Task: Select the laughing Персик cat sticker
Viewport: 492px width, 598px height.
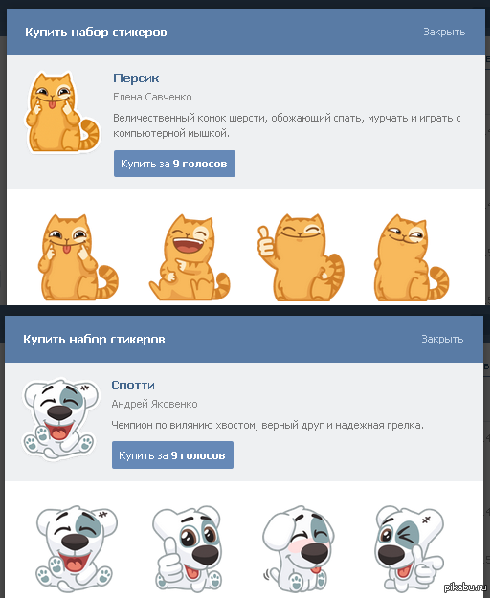Action: (190, 257)
